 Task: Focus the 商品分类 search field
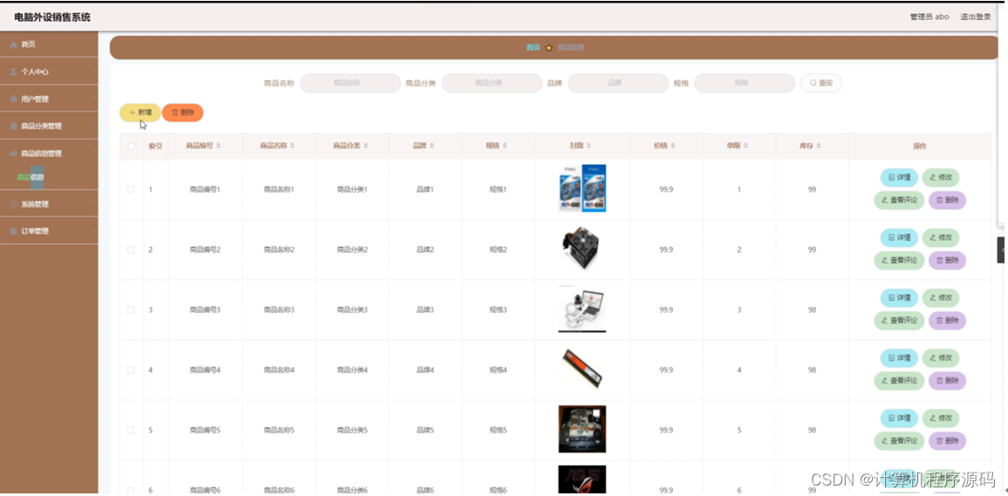coord(492,83)
